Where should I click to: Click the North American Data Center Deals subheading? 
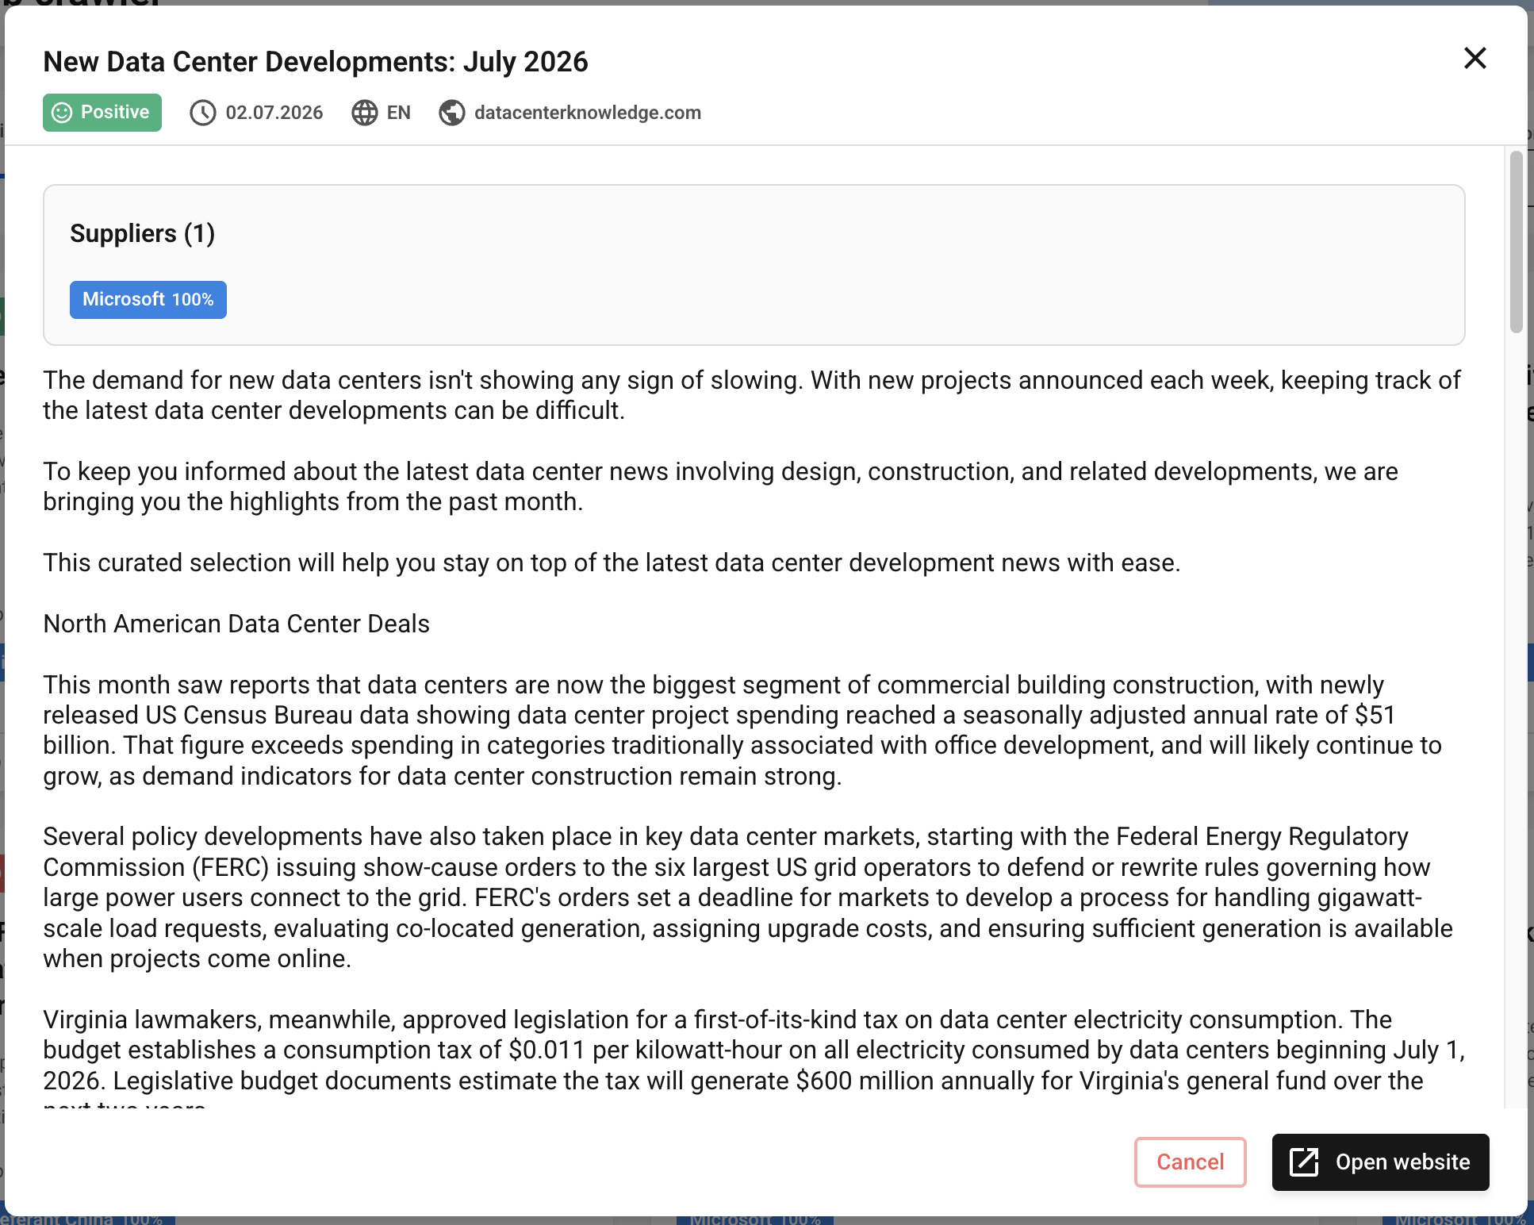click(236, 624)
